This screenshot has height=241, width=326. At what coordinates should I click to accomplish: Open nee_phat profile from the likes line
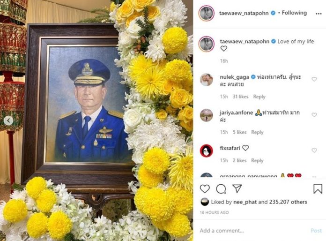coord(245,202)
